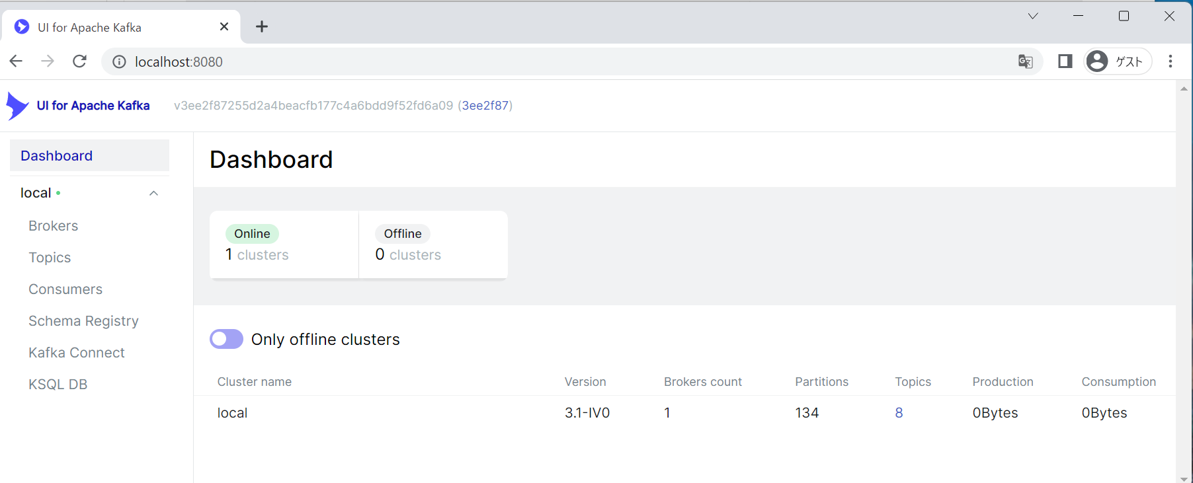
Task: Minimize the browser window
Action: (x=1078, y=16)
